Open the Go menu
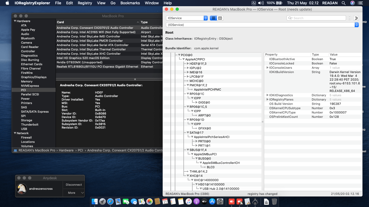The image size is (369, 207). (113, 3)
